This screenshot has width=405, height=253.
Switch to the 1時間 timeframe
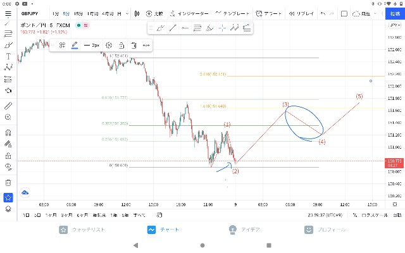click(x=92, y=14)
